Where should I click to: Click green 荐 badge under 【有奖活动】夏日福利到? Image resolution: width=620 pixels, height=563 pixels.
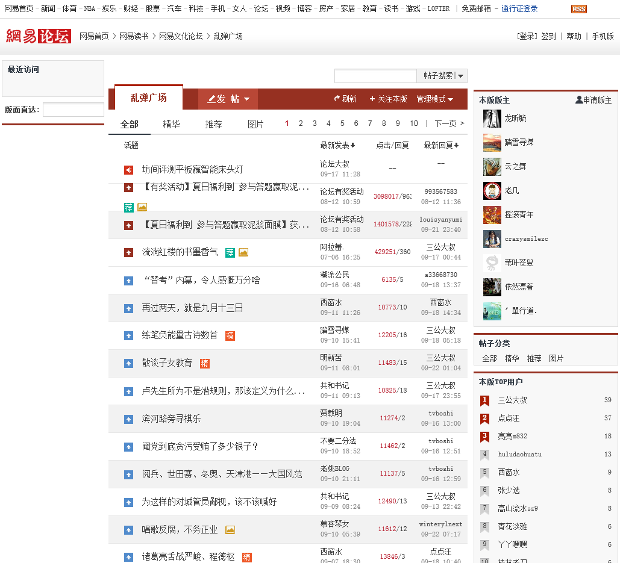click(x=128, y=207)
